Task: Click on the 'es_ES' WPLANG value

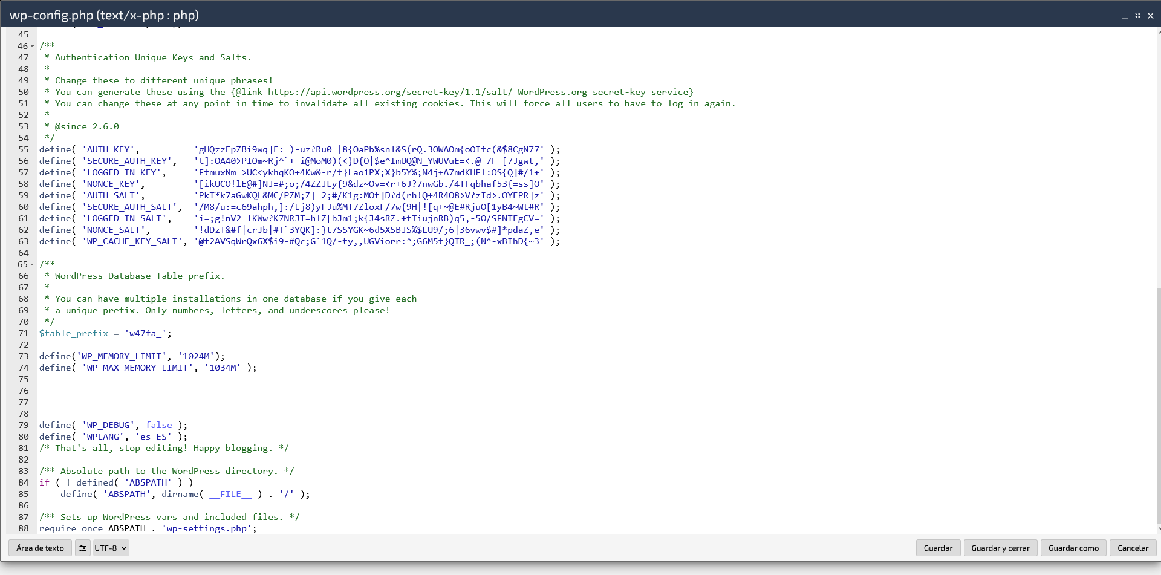Action: click(x=154, y=437)
